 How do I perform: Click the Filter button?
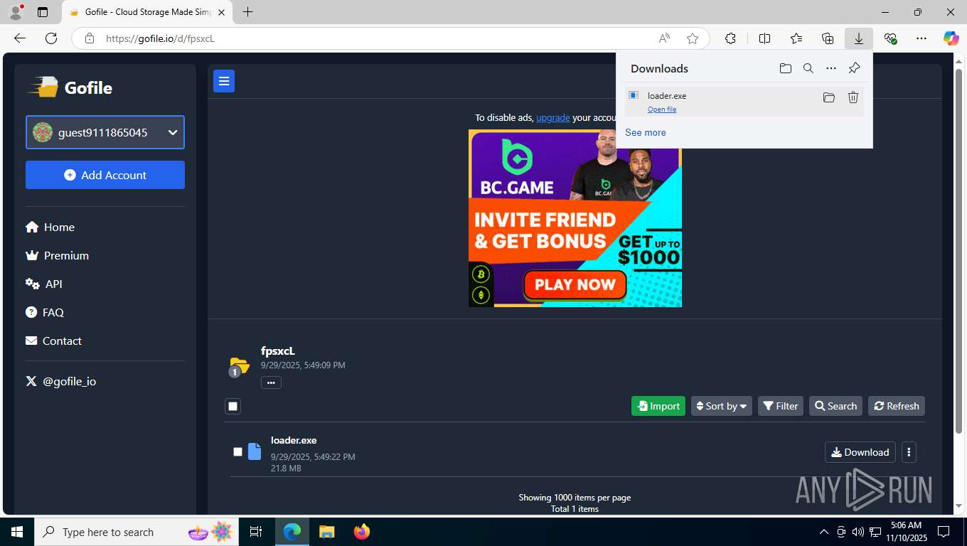pyautogui.click(x=781, y=406)
